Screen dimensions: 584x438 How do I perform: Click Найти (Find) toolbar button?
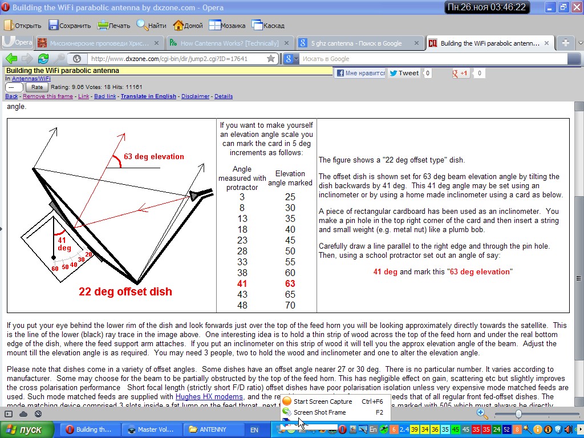pyautogui.click(x=152, y=25)
